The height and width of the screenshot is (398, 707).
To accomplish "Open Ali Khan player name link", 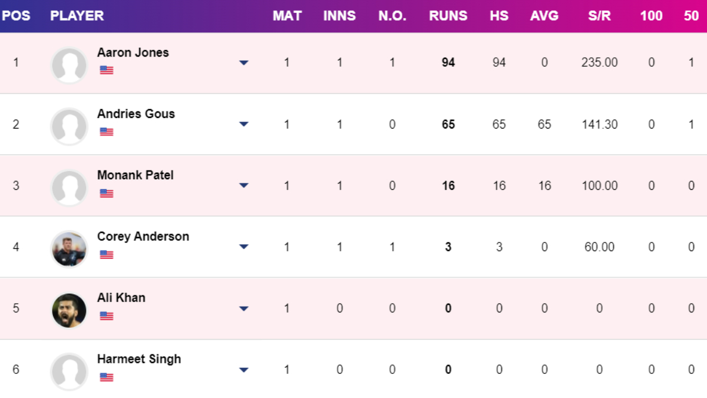I will tap(121, 298).
